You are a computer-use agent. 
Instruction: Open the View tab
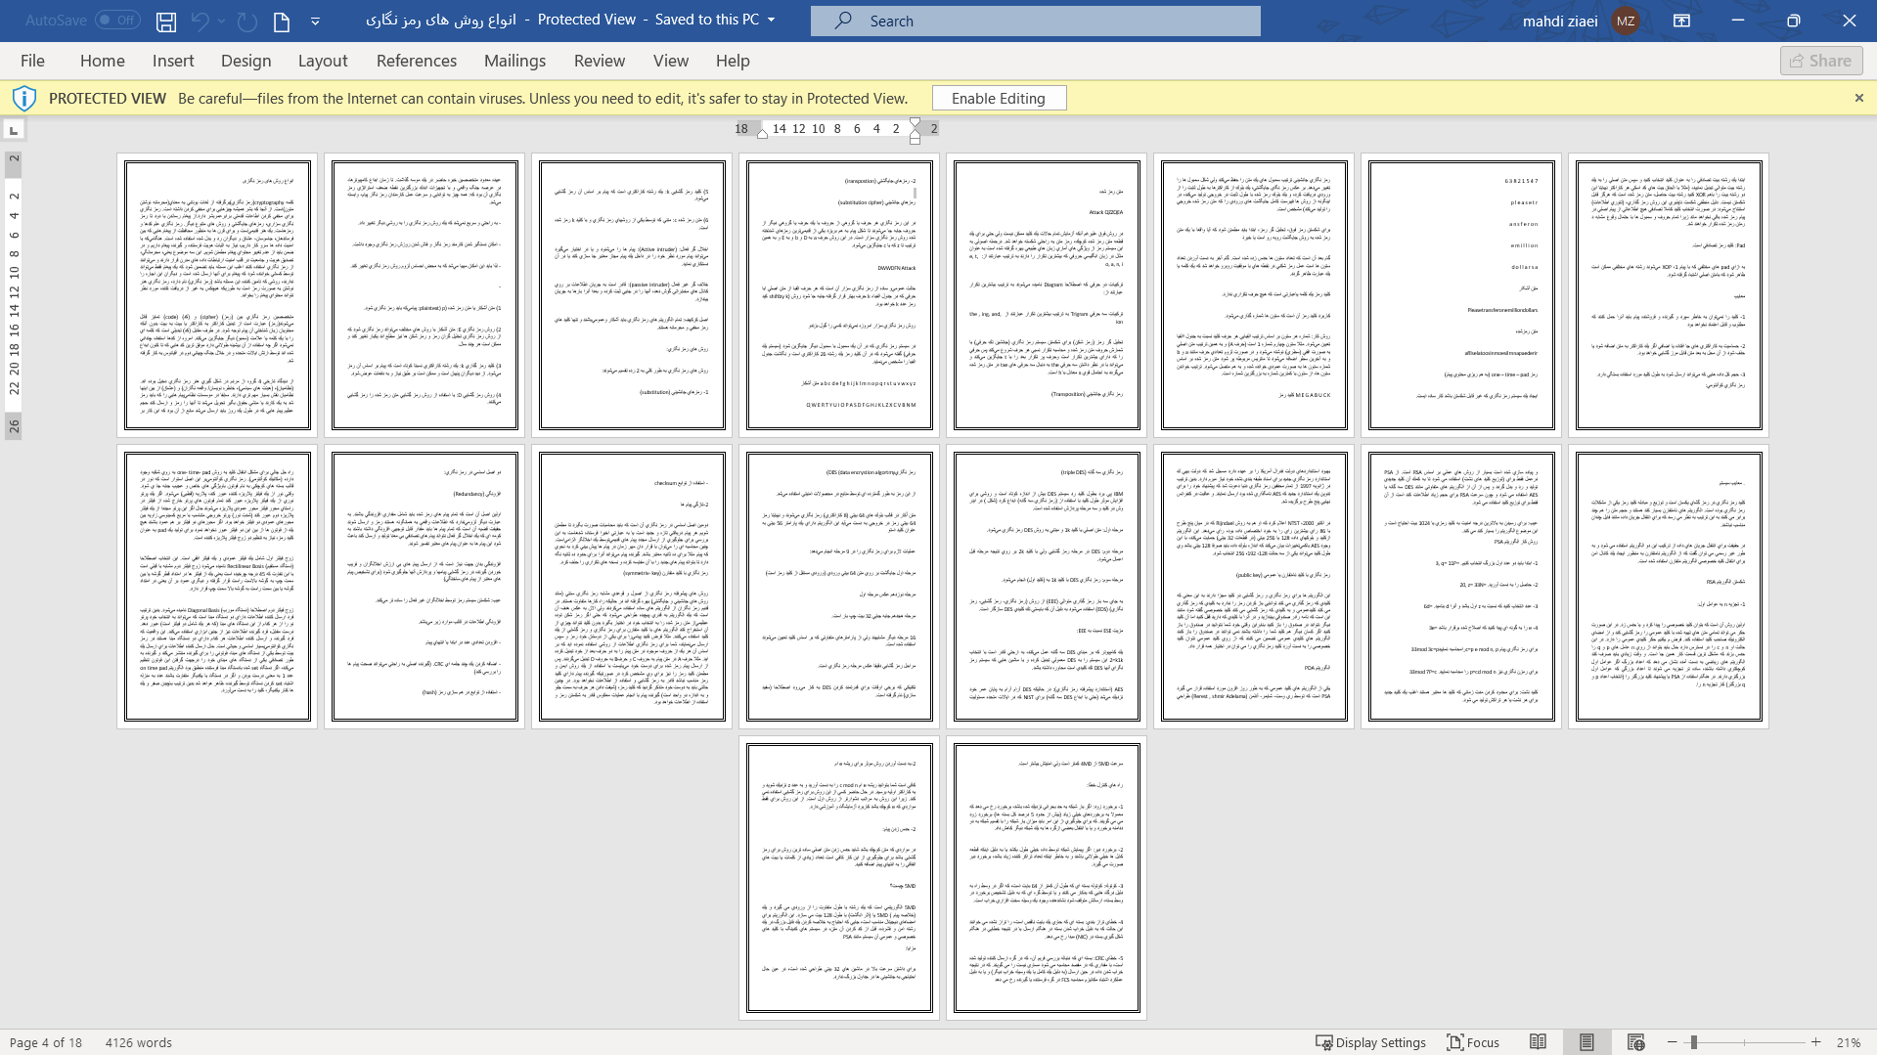671,61
